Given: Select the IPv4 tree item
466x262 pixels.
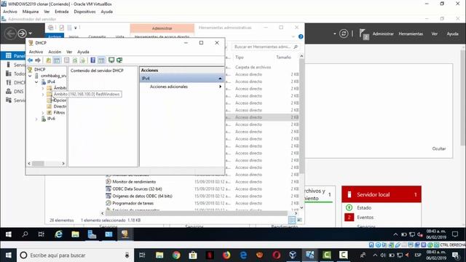Looking at the screenshot, I should [x=51, y=82].
